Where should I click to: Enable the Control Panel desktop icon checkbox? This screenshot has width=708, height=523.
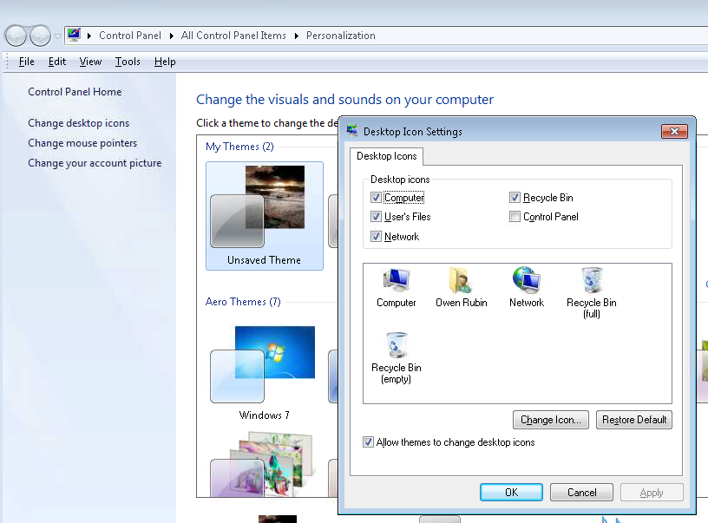pos(515,217)
